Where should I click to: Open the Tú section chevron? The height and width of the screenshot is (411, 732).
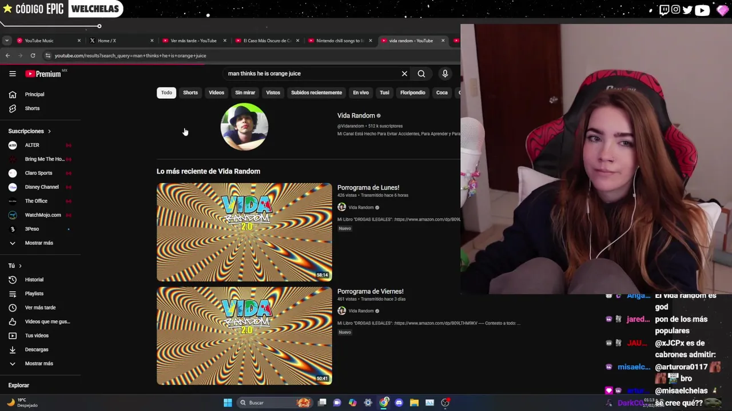[20, 266]
